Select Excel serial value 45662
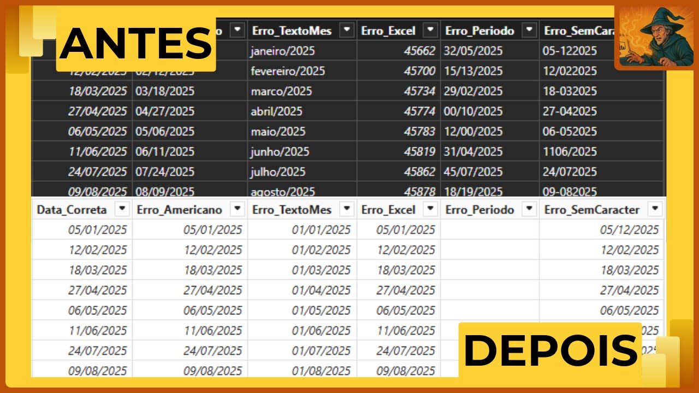The width and height of the screenshot is (699, 393). tap(419, 51)
